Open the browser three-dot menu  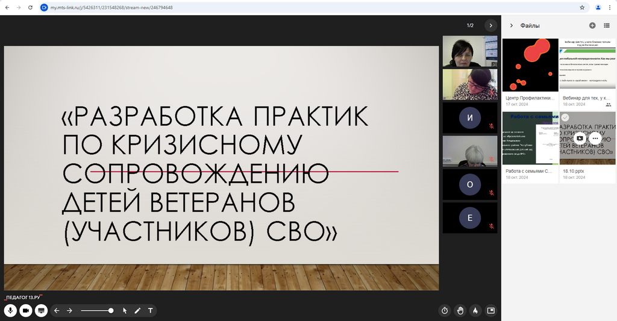[610, 7]
